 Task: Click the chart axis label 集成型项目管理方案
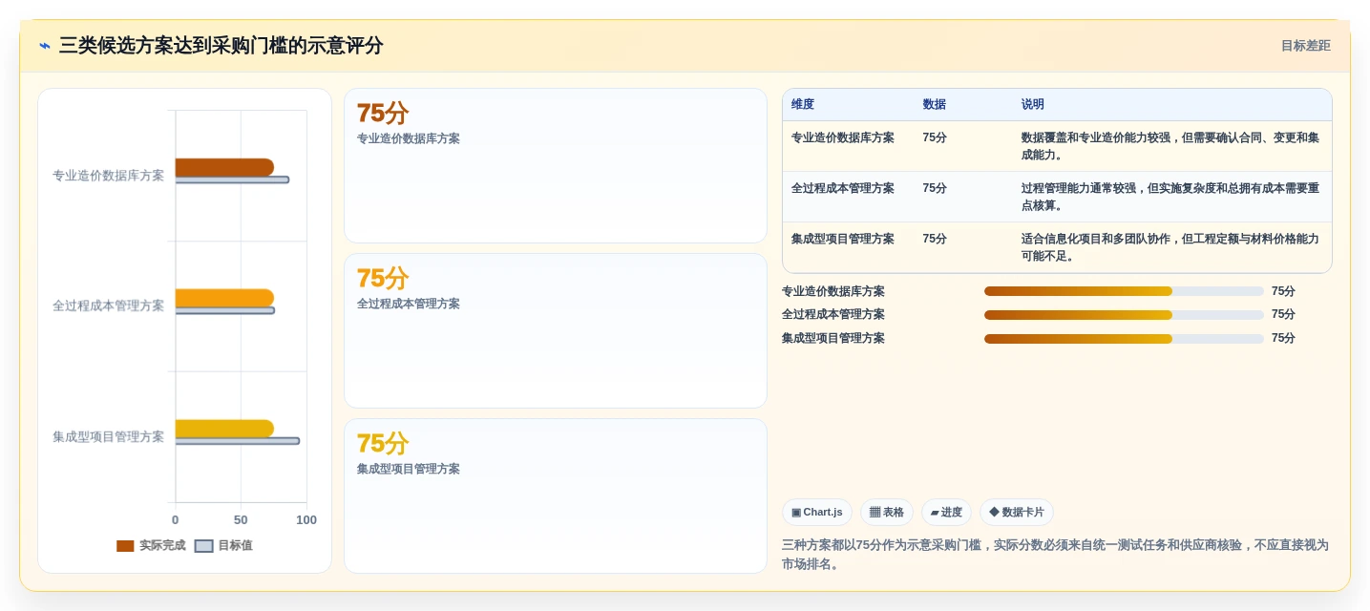pos(108,437)
